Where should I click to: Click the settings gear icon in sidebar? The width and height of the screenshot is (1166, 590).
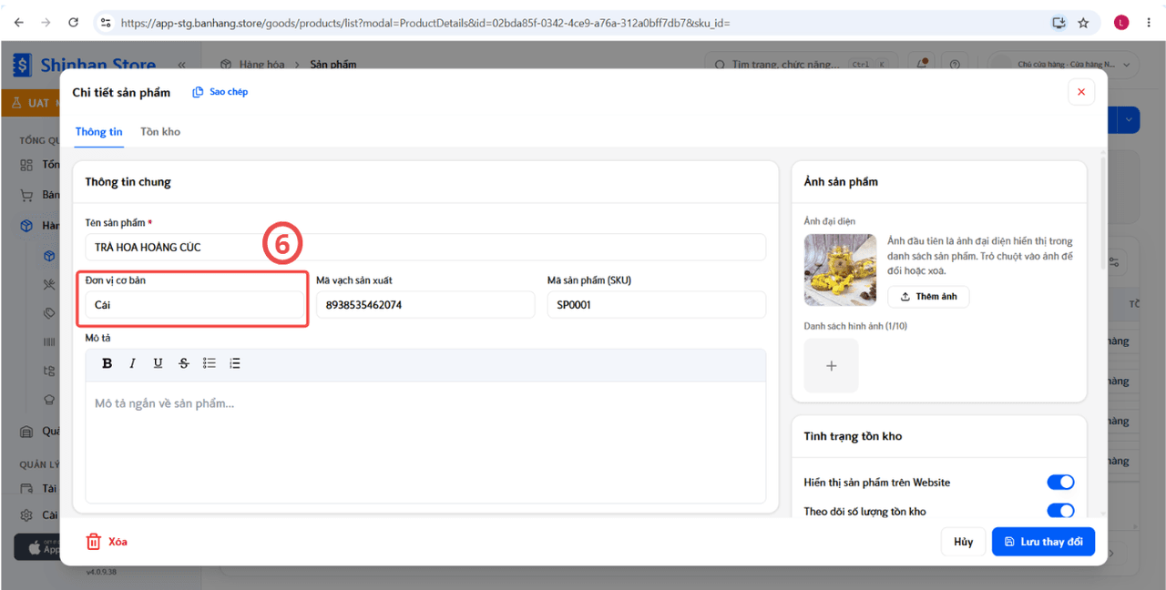(26, 515)
